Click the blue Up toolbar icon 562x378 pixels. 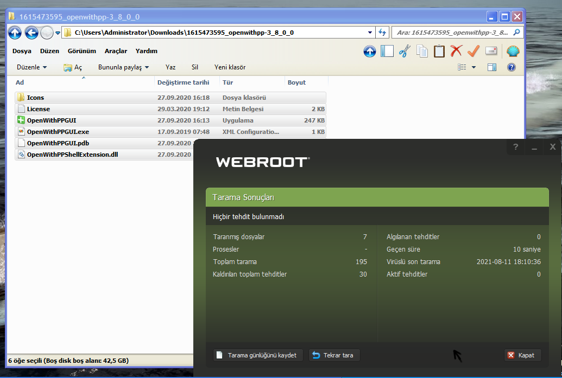(370, 51)
